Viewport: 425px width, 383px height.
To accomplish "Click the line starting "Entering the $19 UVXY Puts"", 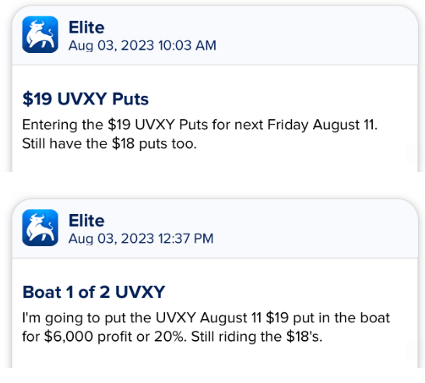I will pyautogui.click(x=200, y=125).
